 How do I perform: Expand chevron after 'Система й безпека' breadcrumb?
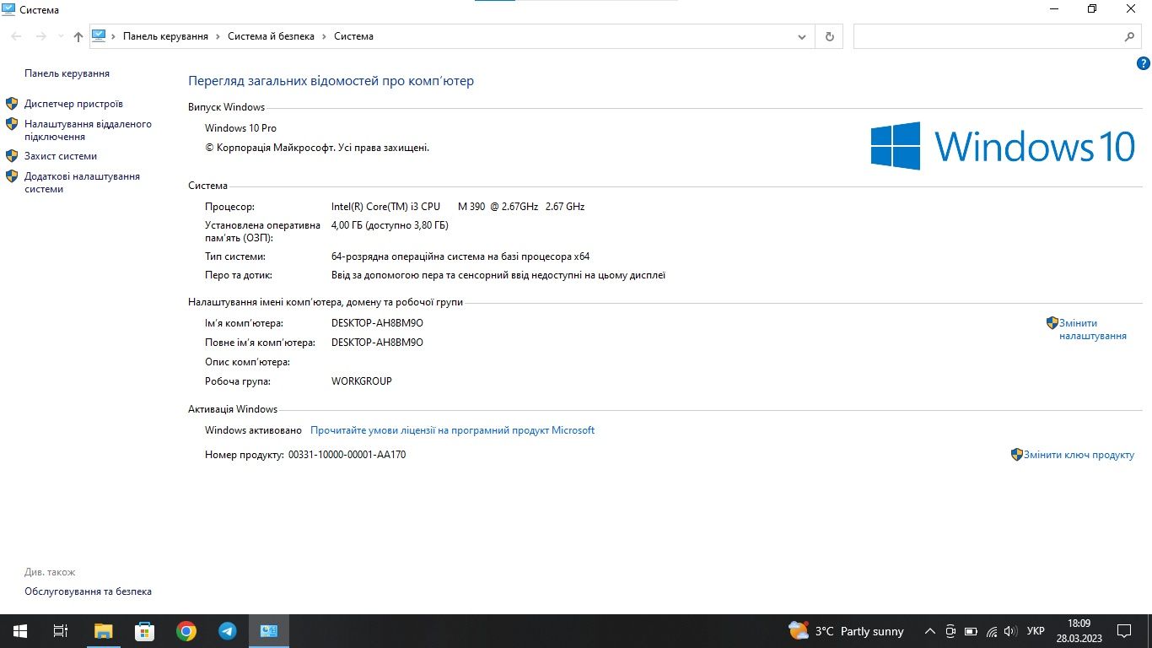pos(324,36)
